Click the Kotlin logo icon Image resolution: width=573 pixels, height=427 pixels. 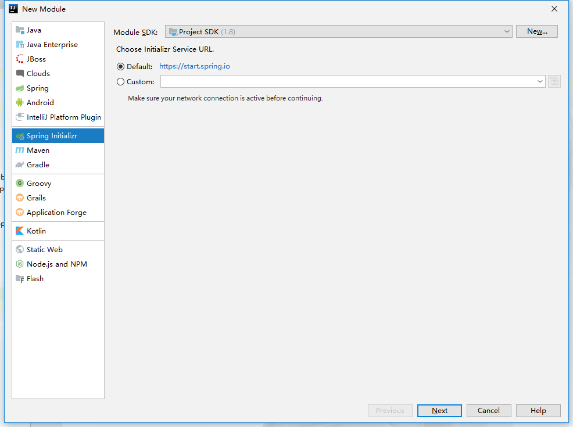[x=20, y=231]
